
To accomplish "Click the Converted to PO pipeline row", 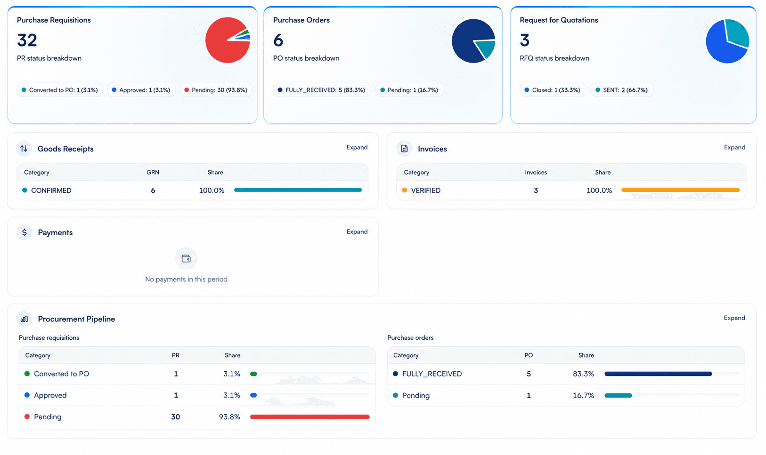I will 197,374.
